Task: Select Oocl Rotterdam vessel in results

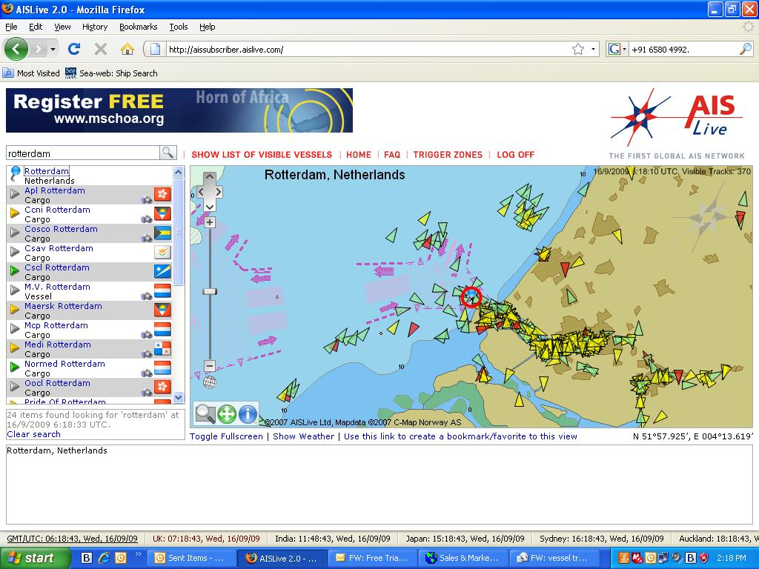Action: coord(90,387)
